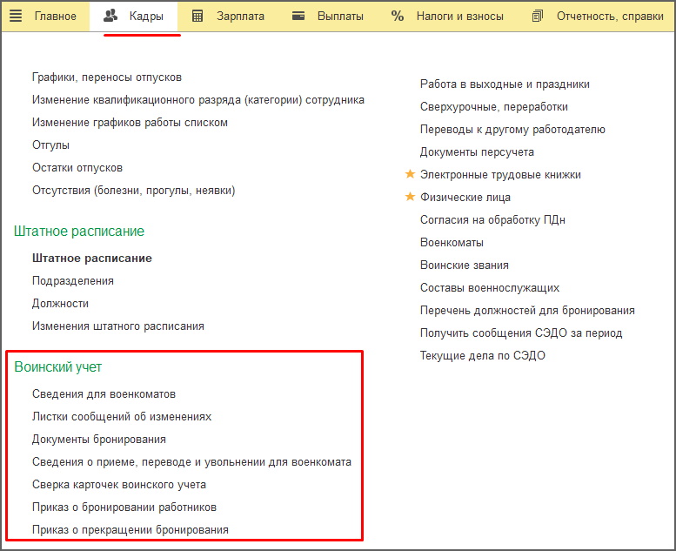Go to Сверка карточек воинского учета
The width and height of the screenshot is (676, 551).
119,485
